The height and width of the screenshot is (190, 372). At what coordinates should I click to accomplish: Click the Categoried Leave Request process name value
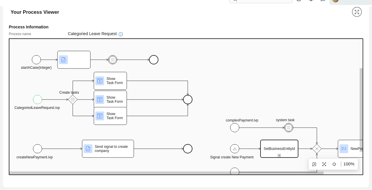click(x=92, y=34)
